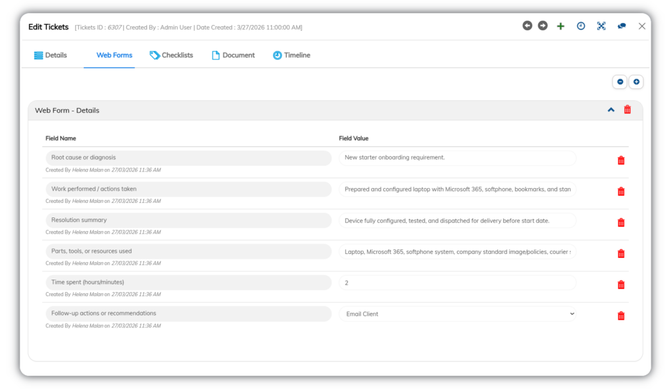Delete the whole Web Form - Details section
This screenshot has height=389, width=671.
(627, 109)
